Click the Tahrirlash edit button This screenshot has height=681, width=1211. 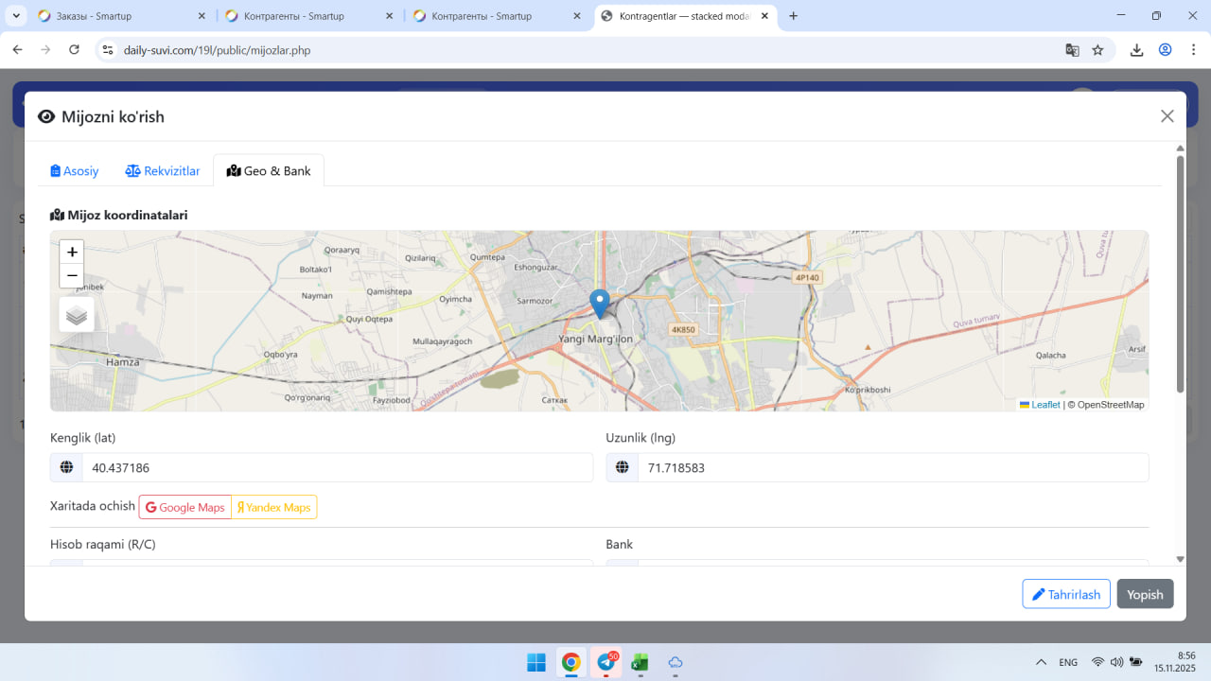[x=1065, y=594]
